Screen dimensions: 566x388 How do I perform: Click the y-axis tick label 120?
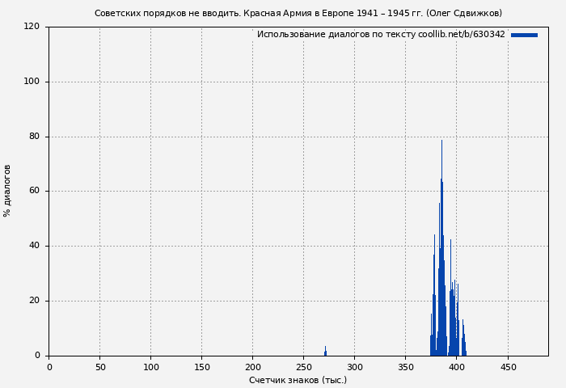pyautogui.click(x=32, y=27)
